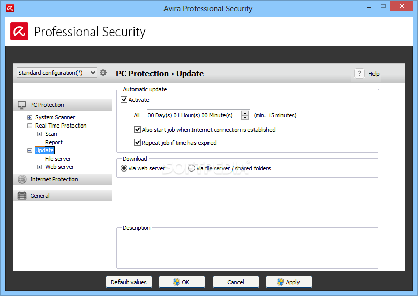Increase update interval with up arrow
Screen dimensions: 418x296
pyautogui.click(x=245, y=113)
